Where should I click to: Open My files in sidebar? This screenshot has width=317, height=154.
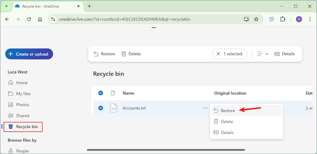click(x=19, y=94)
